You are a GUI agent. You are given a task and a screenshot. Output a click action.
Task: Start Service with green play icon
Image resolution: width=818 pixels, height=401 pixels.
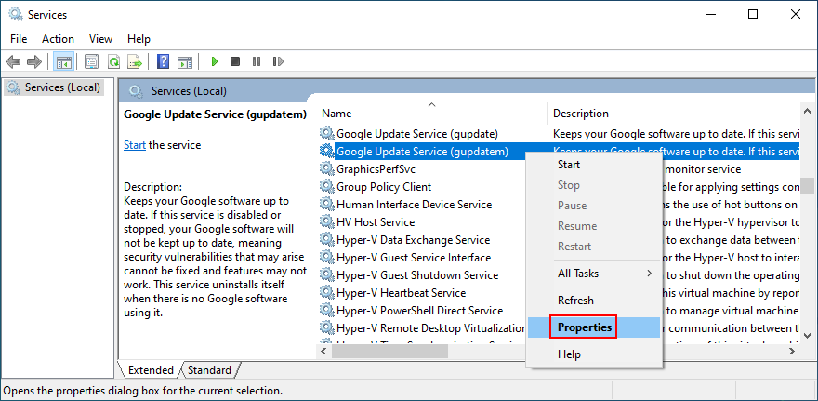click(x=214, y=61)
